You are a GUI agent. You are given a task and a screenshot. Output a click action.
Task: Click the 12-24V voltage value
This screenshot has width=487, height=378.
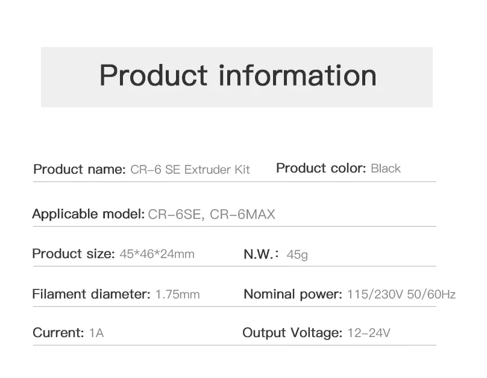coord(369,333)
